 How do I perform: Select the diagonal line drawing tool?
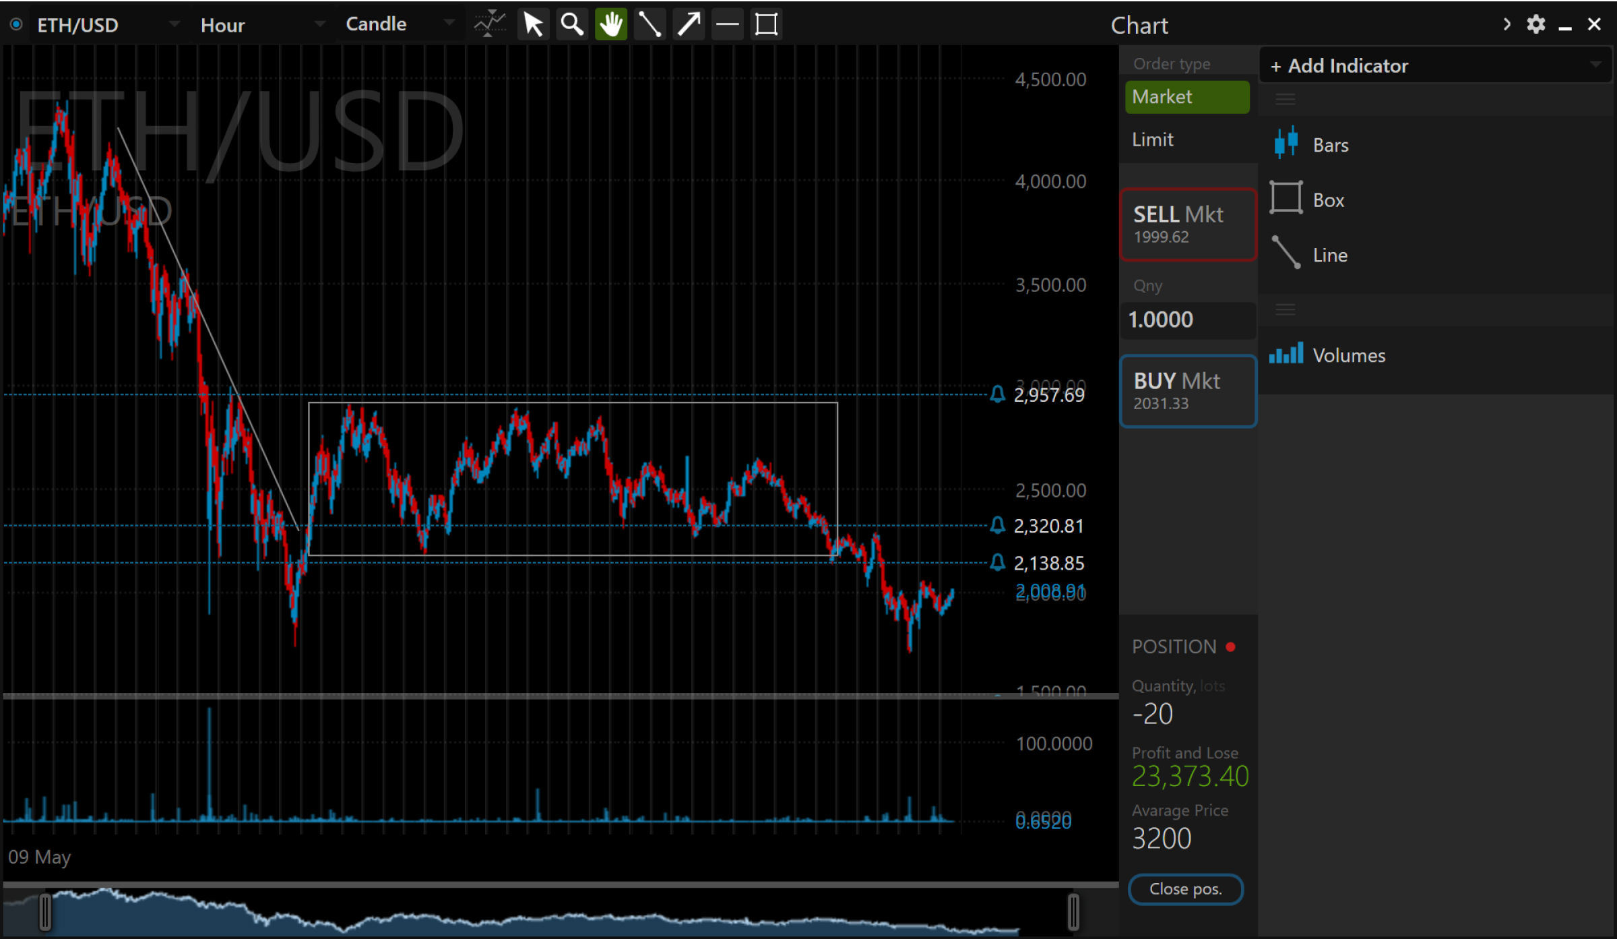click(x=649, y=25)
